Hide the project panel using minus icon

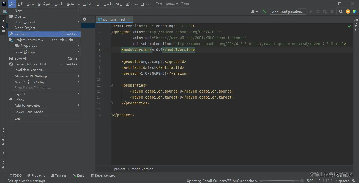coord(92,19)
